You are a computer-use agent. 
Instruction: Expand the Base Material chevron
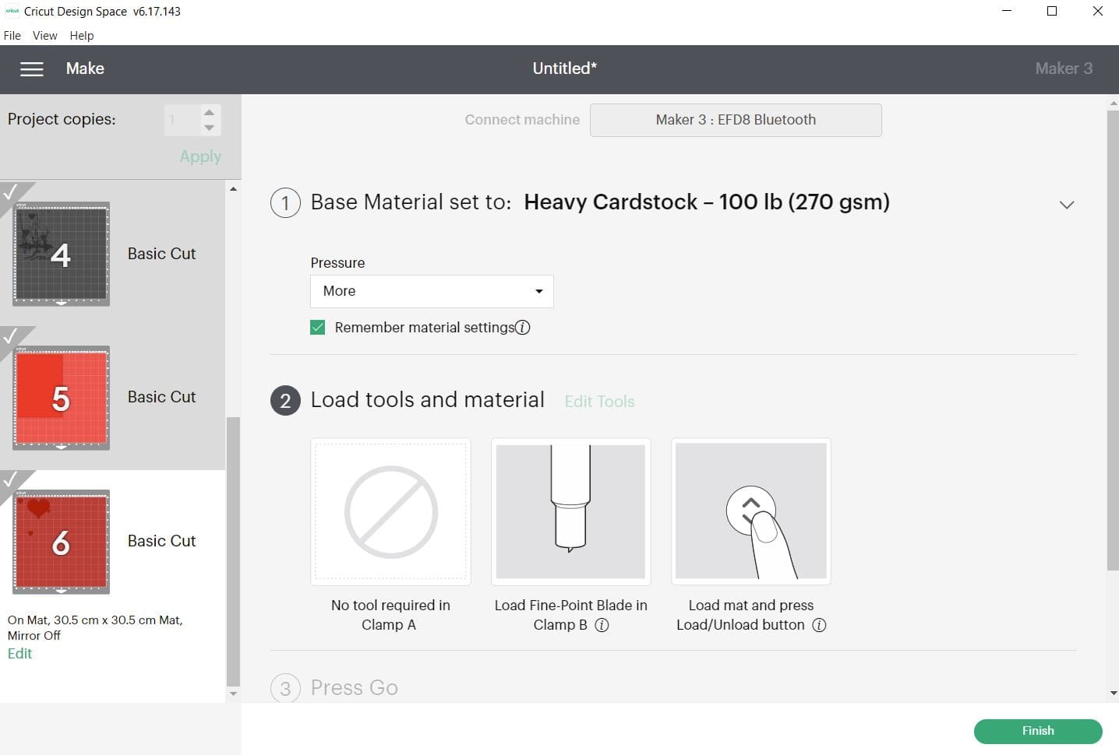click(x=1067, y=205)
